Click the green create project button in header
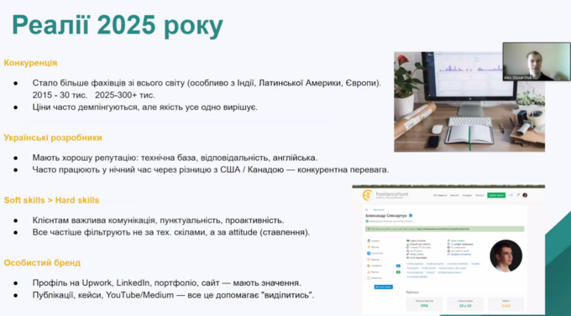The height and width of the screenshot is (316, 571). click(496, 195)
